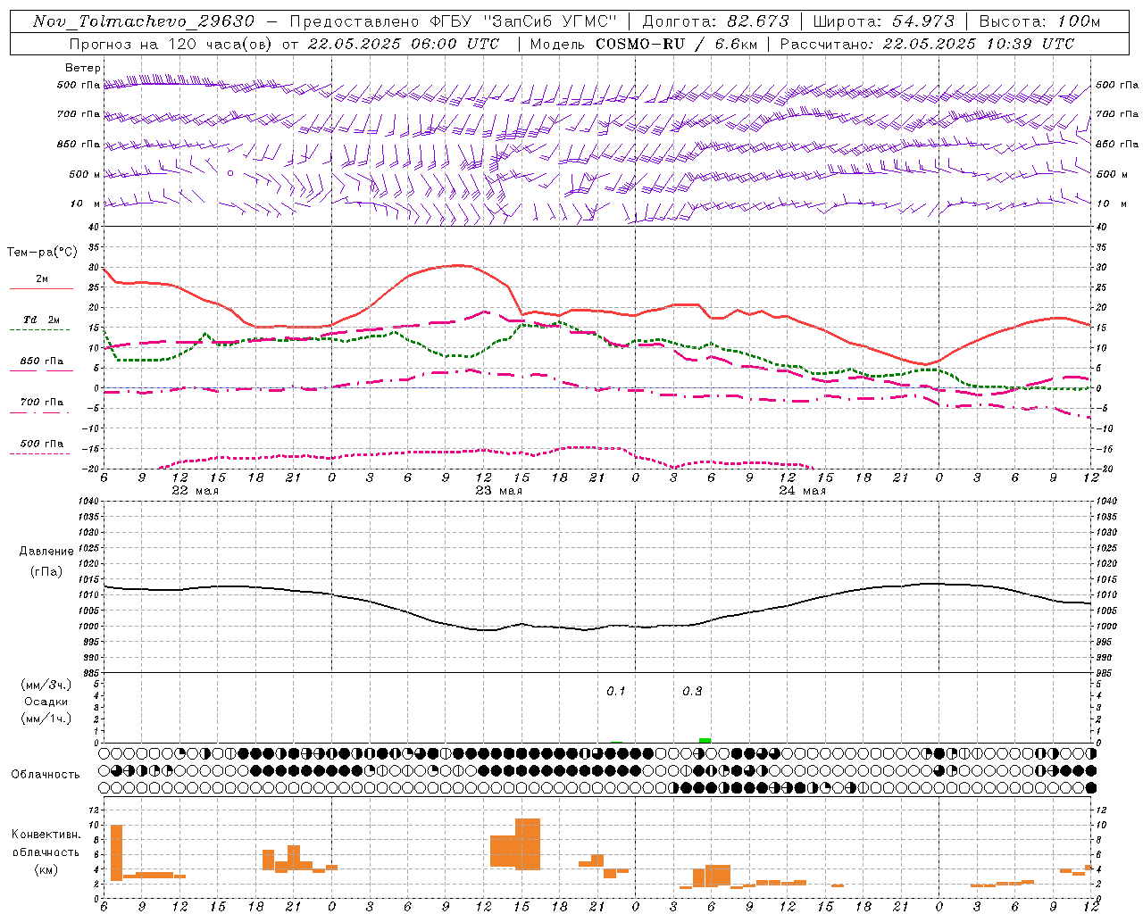
Task: Click the 'Долгота: 82.673' longitude value
Action: click(716, 21)
